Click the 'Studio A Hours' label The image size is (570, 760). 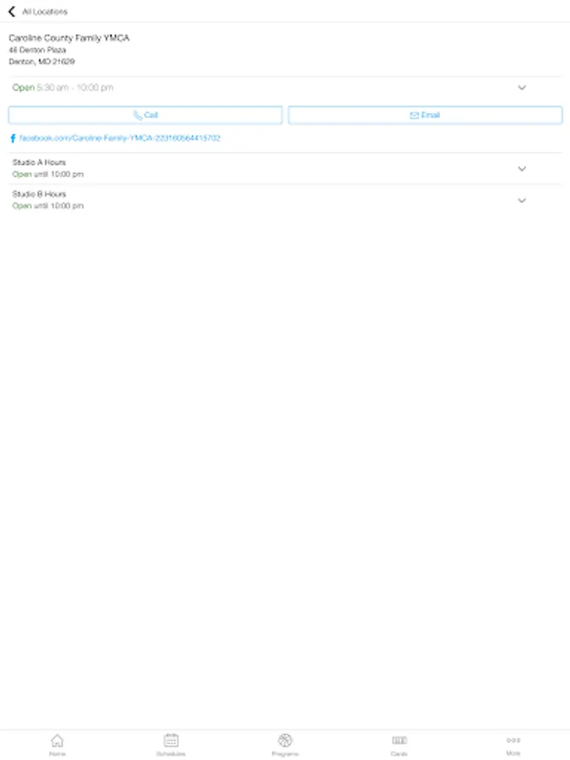pos(39,162)
